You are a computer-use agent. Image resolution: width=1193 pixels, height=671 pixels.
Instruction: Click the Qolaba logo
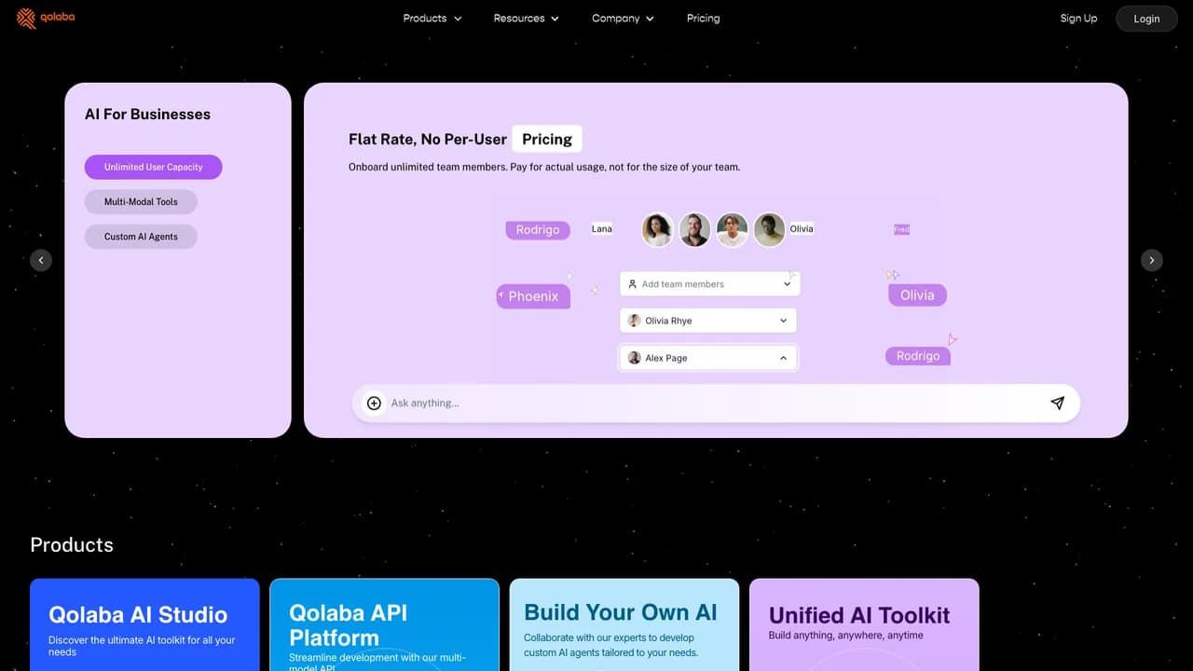tap(46, 19)
